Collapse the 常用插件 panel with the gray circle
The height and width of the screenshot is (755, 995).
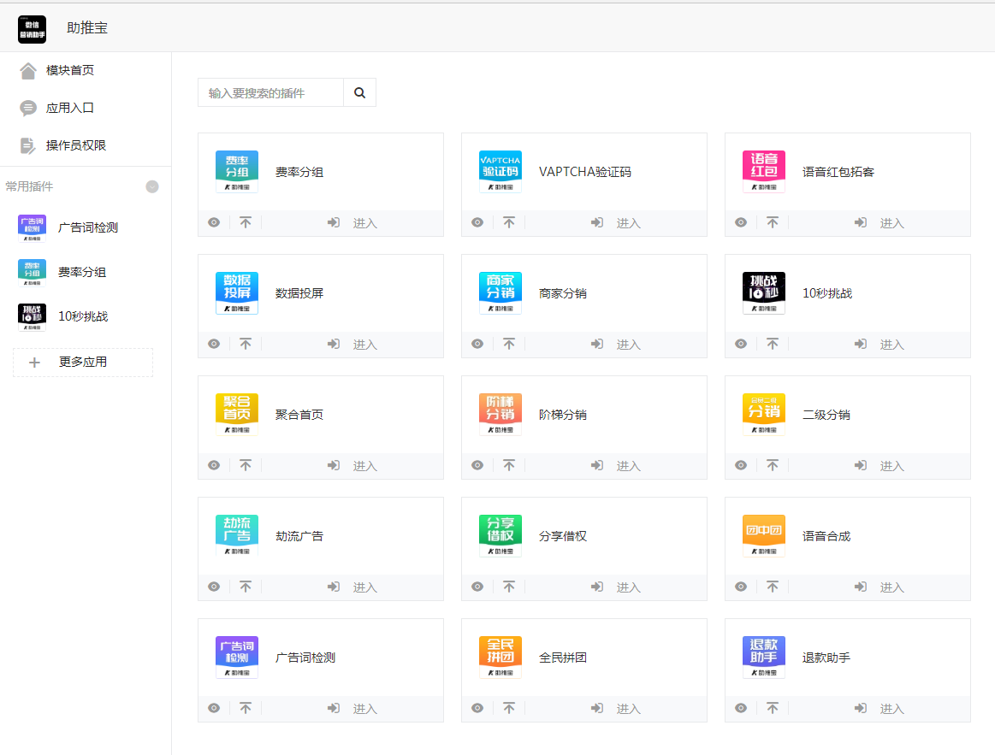151,186
